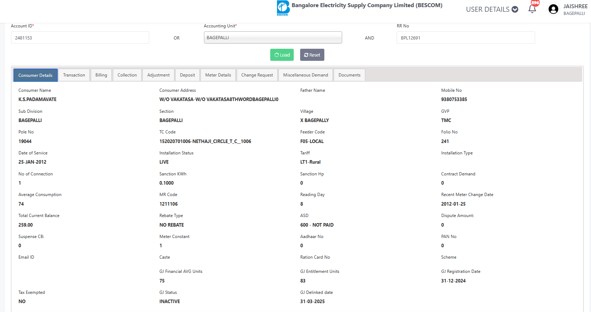This screenshot has width=591, height=312.
Task: Select the Consumer Details tab
Action: [x=36, y=75]
